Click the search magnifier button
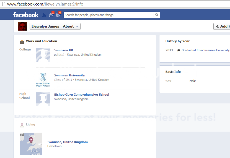This screenshot has height=158, width=230. (157, 15)
